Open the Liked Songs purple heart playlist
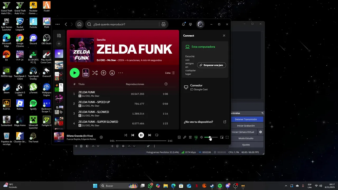338x190 pixels. 59,54
